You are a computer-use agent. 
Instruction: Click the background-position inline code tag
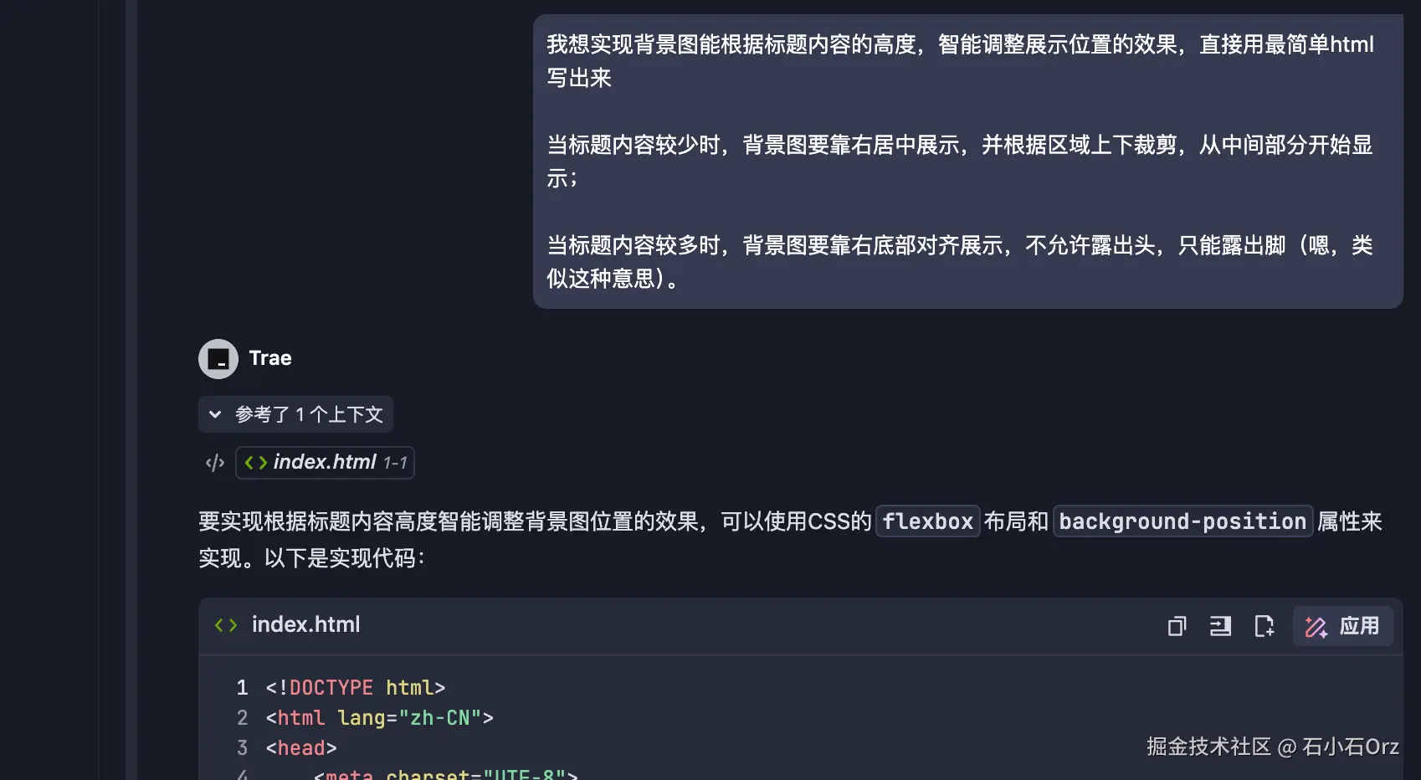point(1182,521)
